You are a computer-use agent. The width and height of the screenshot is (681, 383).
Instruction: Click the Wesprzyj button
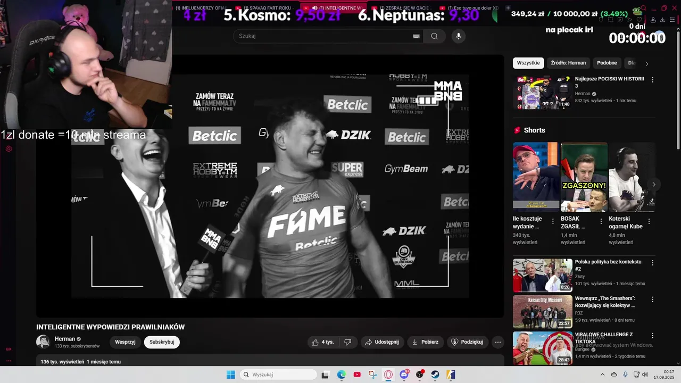click(125, 342)
